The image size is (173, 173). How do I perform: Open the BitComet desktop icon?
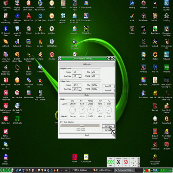(x=17, y=82)
